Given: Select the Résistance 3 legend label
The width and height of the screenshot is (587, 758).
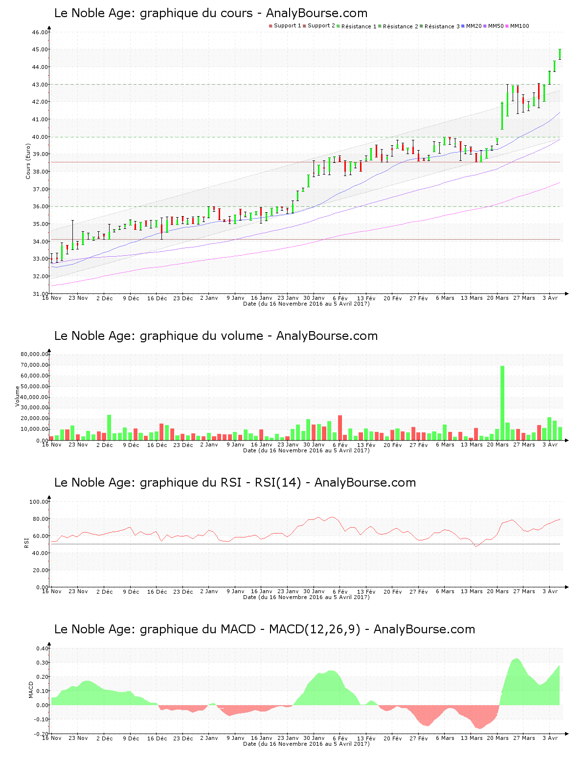Looking at the screenshot, I should [442, 26].
